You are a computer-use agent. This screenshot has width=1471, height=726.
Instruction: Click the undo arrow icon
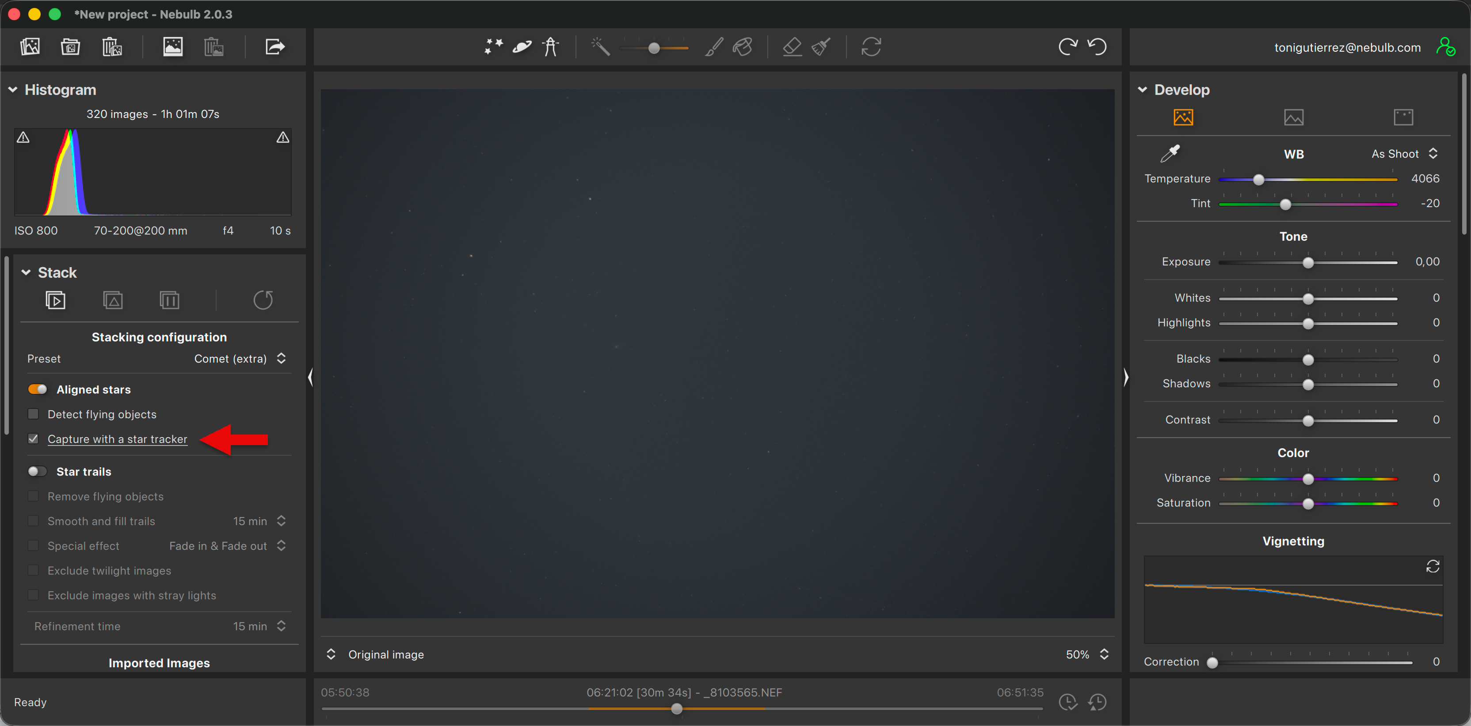coord(1097,47)
